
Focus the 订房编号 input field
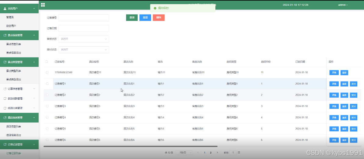(x=84, y=18)
